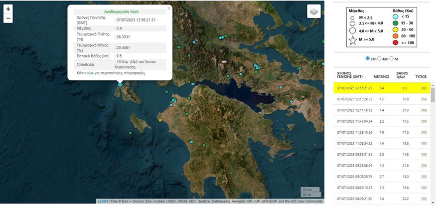Click the green marker west of Zakynthos
Screen dimensions: 436x210
point(130,133)
